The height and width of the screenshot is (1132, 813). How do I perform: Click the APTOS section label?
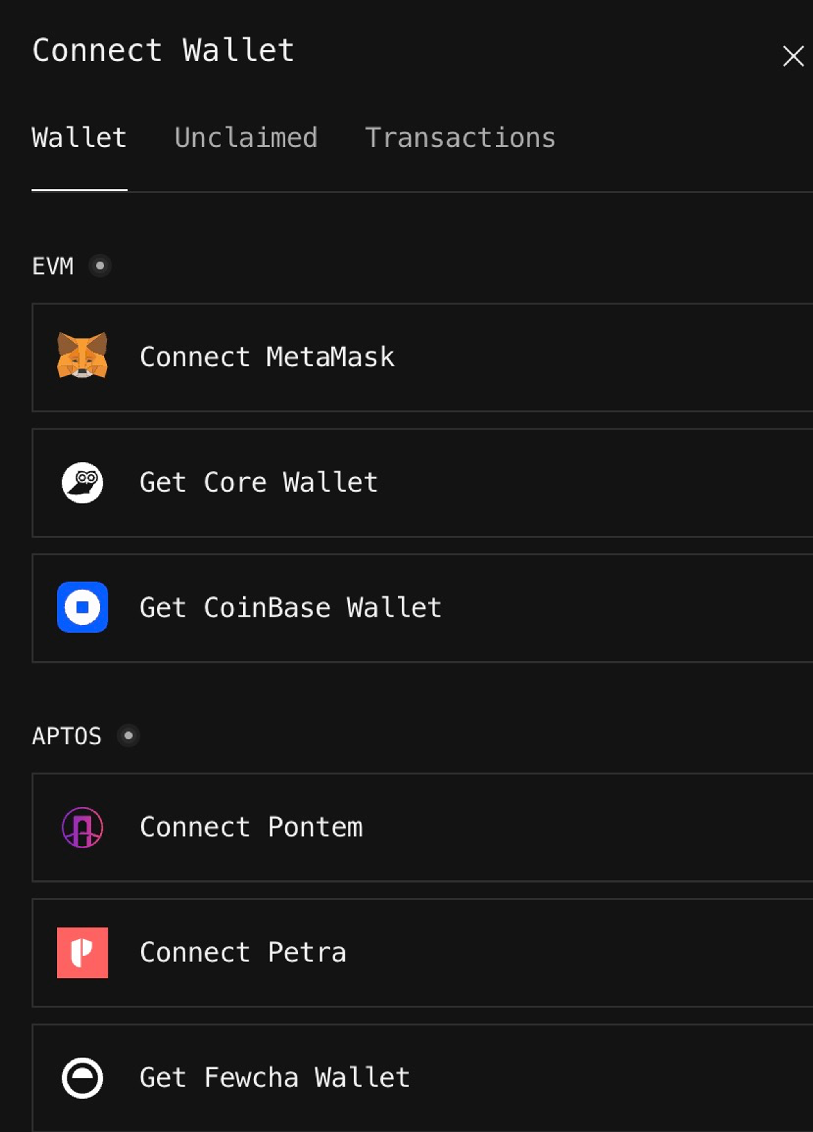pos(66,736)
